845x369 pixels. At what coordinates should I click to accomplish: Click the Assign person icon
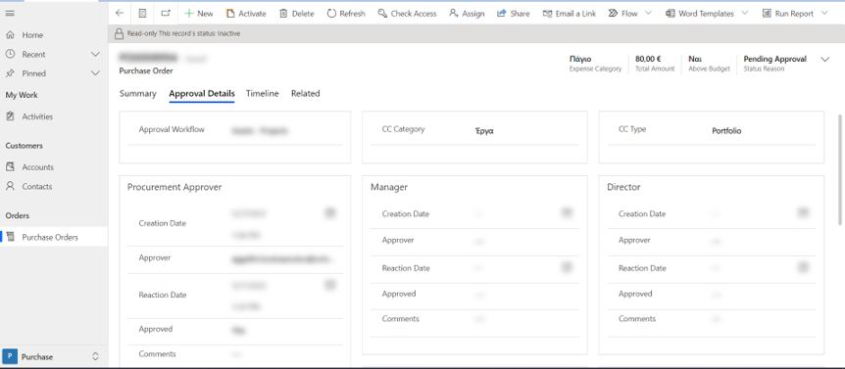454,14
